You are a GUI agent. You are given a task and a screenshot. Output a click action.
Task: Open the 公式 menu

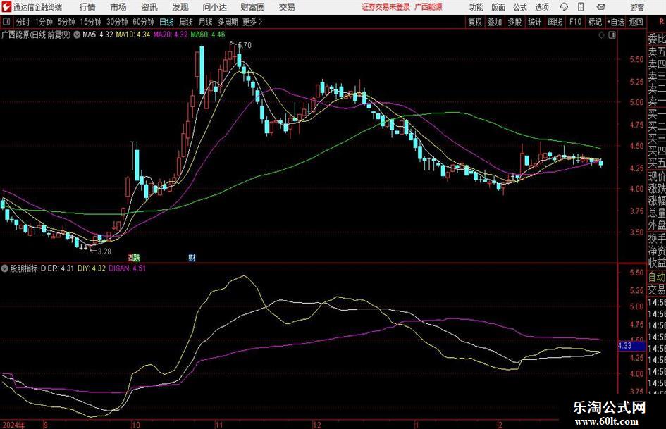tap(520, 7)
